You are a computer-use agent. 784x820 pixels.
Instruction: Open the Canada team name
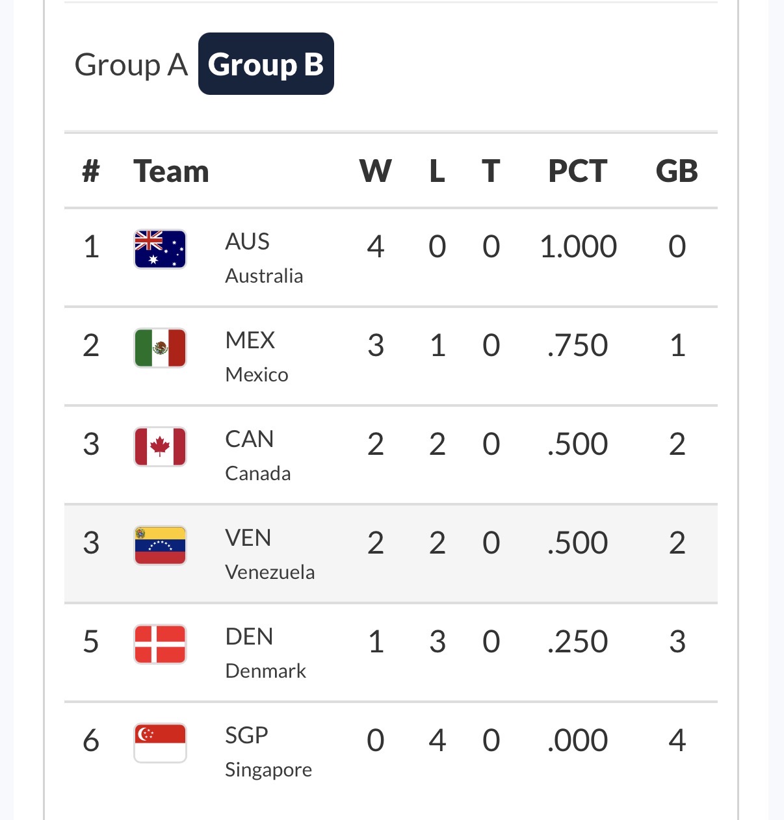pyautogui.click(x=257, y=455)
